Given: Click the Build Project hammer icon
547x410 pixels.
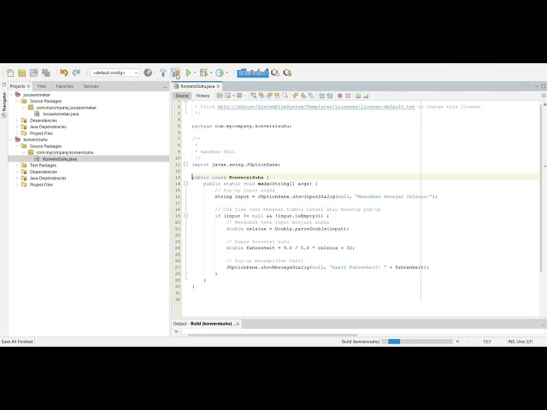Looking at the screenshot, I should point(163,73).
